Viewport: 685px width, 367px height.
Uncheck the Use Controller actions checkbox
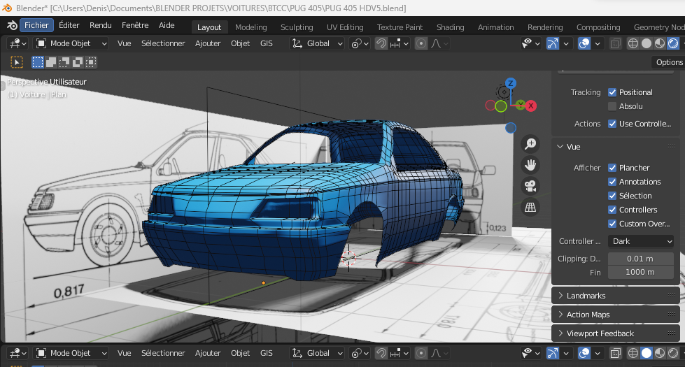click(612, 124)
